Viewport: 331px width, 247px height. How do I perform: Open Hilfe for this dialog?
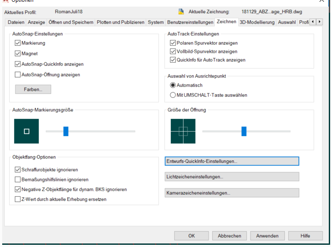(305, 236)
